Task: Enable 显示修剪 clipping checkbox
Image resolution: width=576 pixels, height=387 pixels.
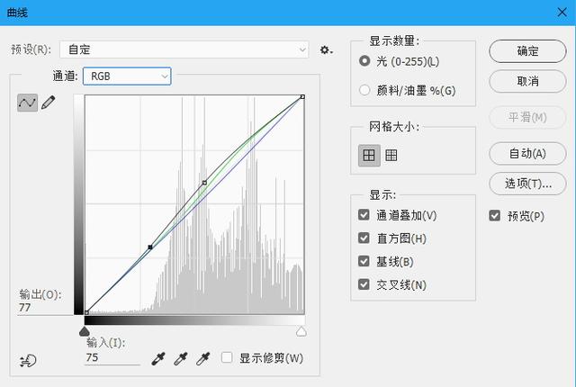Action: tap(227, 358)
